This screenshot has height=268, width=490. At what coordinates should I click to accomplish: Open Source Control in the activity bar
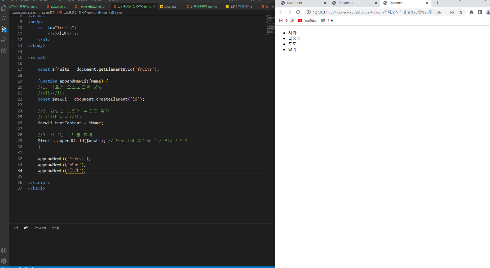click(x=4, y=29)
